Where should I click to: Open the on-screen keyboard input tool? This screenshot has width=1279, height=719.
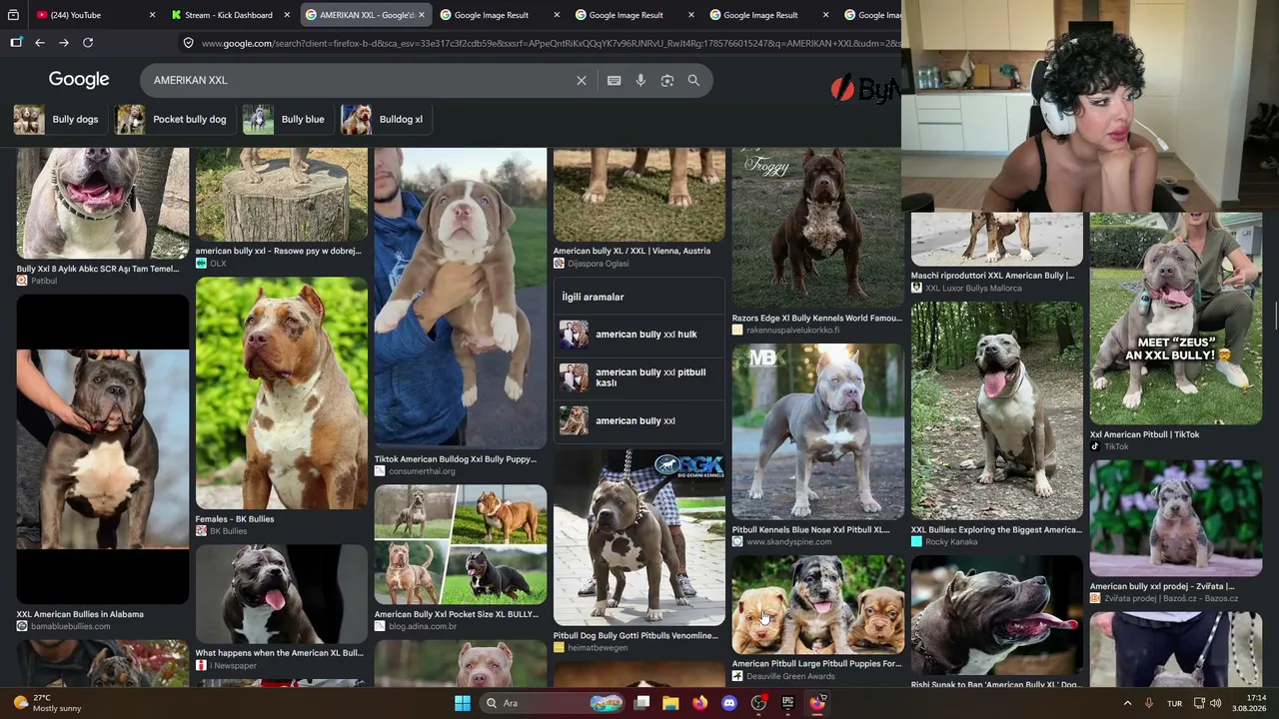click(615, 81)
